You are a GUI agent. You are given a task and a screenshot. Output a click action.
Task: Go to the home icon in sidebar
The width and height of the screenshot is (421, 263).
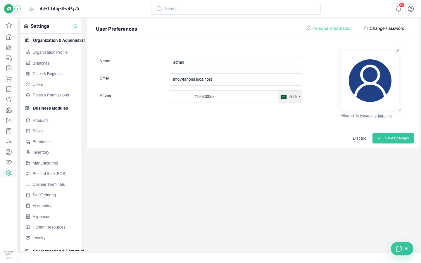point(9,37)
